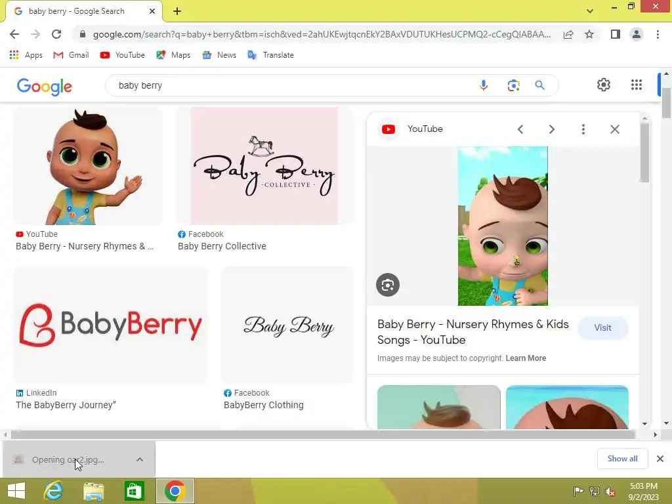
Task: Open the Translate bookmark
Action: (x=271, y=55)
